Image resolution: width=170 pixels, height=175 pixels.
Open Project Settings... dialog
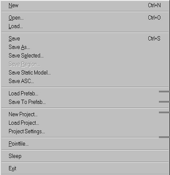[85, 132]
